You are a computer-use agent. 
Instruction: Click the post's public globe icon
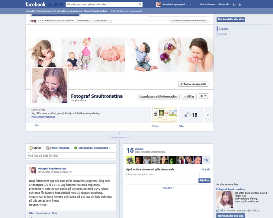point(70,172)
